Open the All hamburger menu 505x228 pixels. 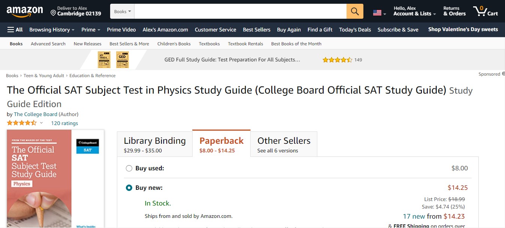(x=15, y=30)
